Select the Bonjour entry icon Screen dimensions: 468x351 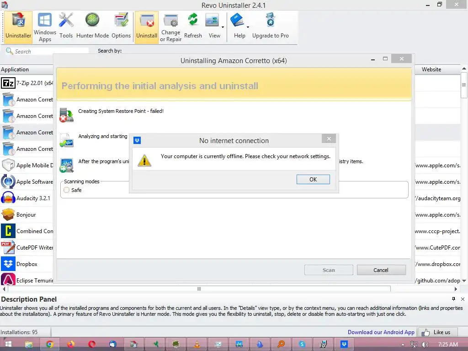pos(8,214)
